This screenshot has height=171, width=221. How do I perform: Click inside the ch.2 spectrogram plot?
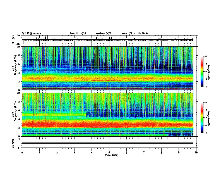108,115
